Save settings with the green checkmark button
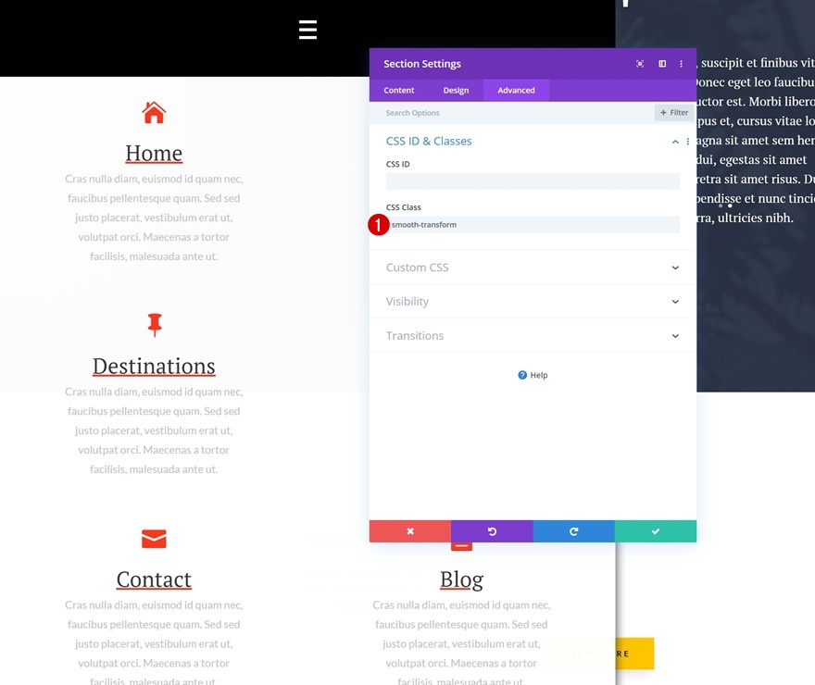 656,531
